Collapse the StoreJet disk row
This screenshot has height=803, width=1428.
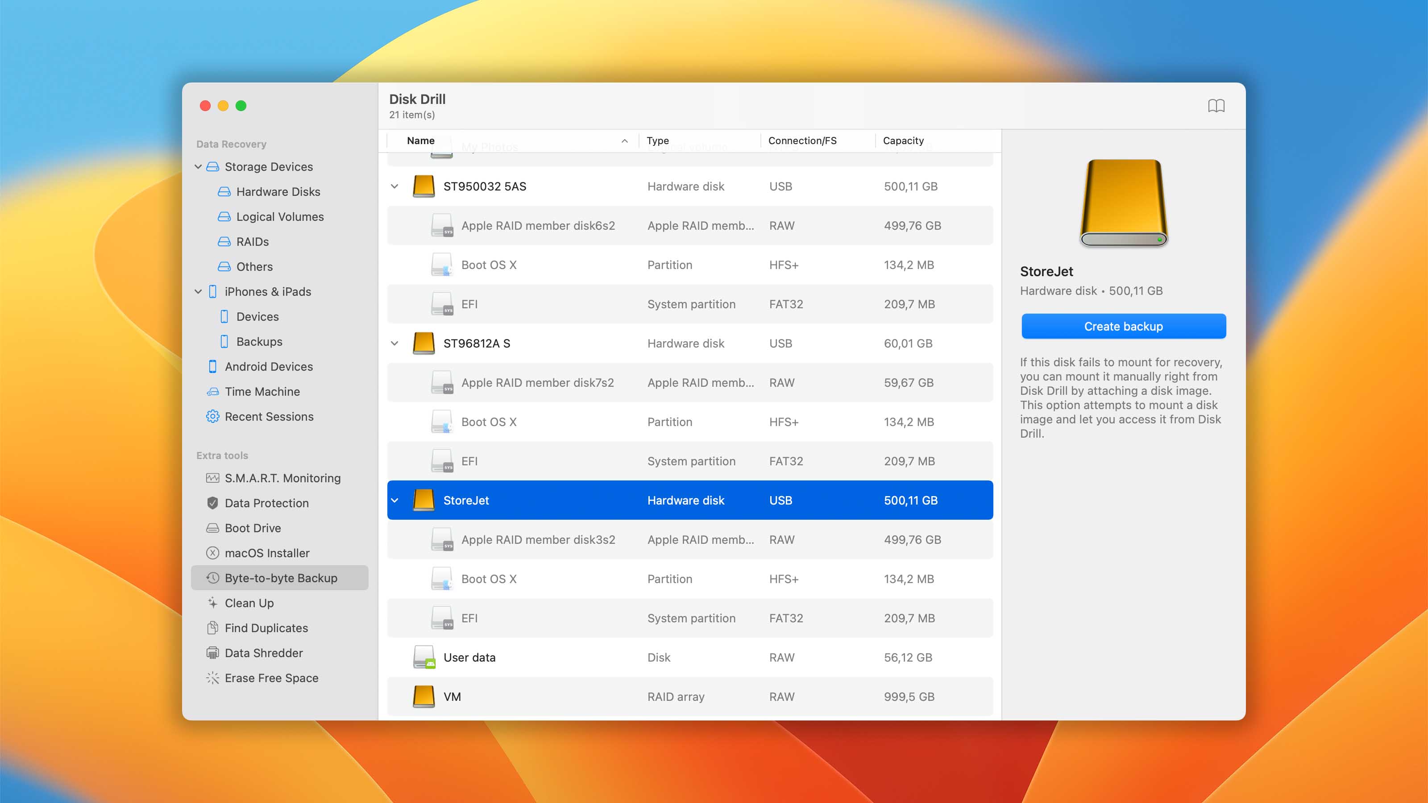click(x=394, y=501)
